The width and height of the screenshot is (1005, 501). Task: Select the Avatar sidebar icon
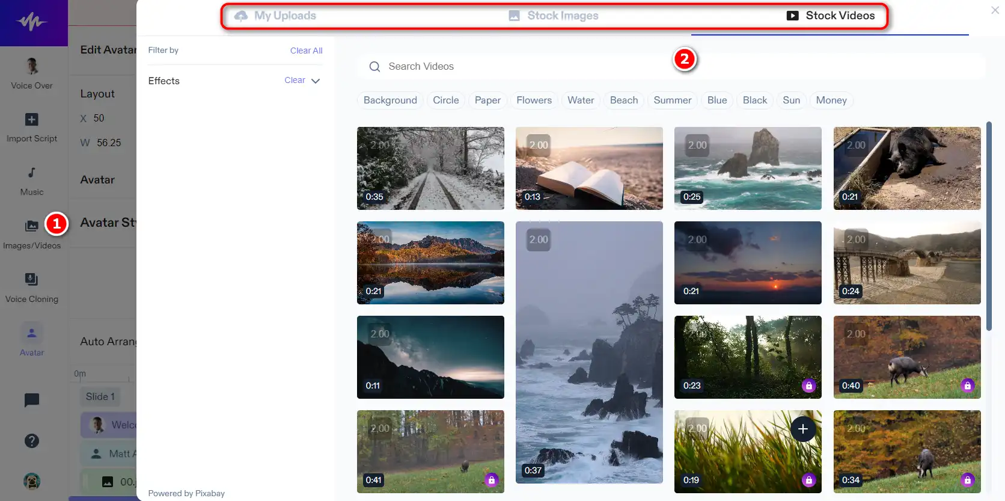coord(32,333)
